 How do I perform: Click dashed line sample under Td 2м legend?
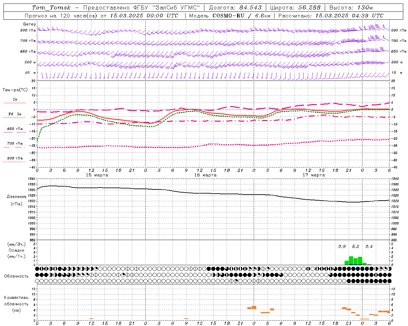(x=14, y=117)
